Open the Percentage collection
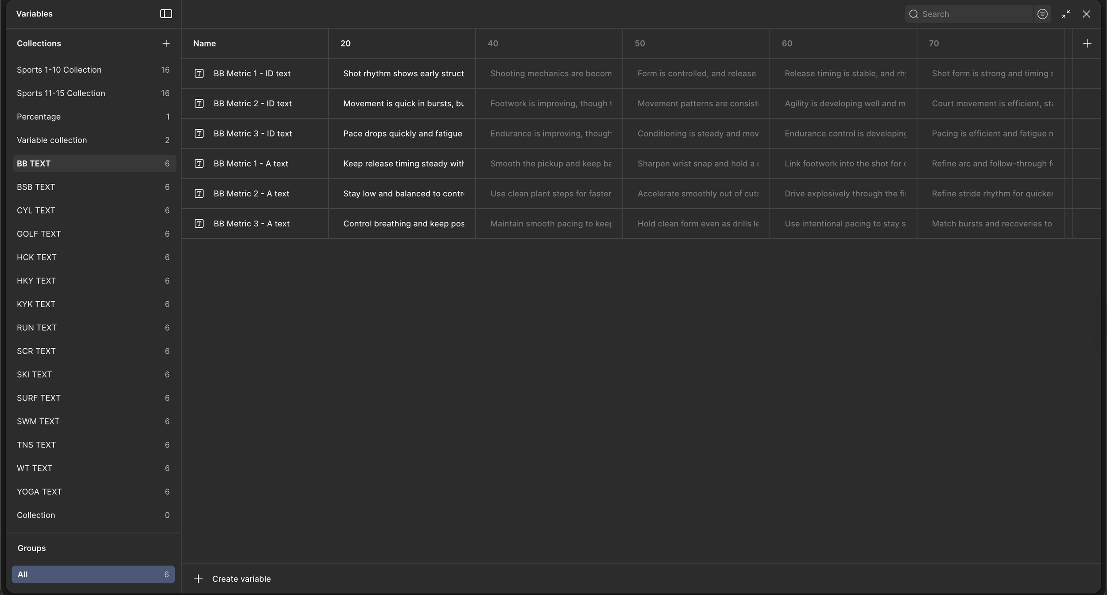 [x=39, y=117]
